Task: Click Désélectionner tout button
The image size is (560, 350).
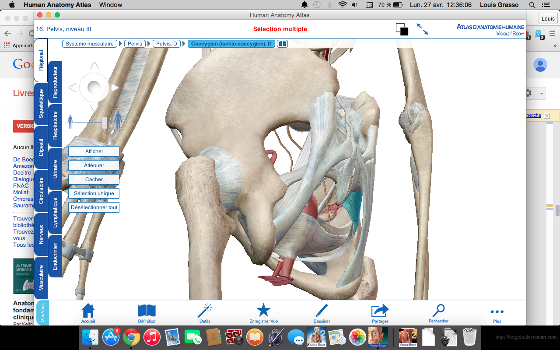Action: pos(94,207)
